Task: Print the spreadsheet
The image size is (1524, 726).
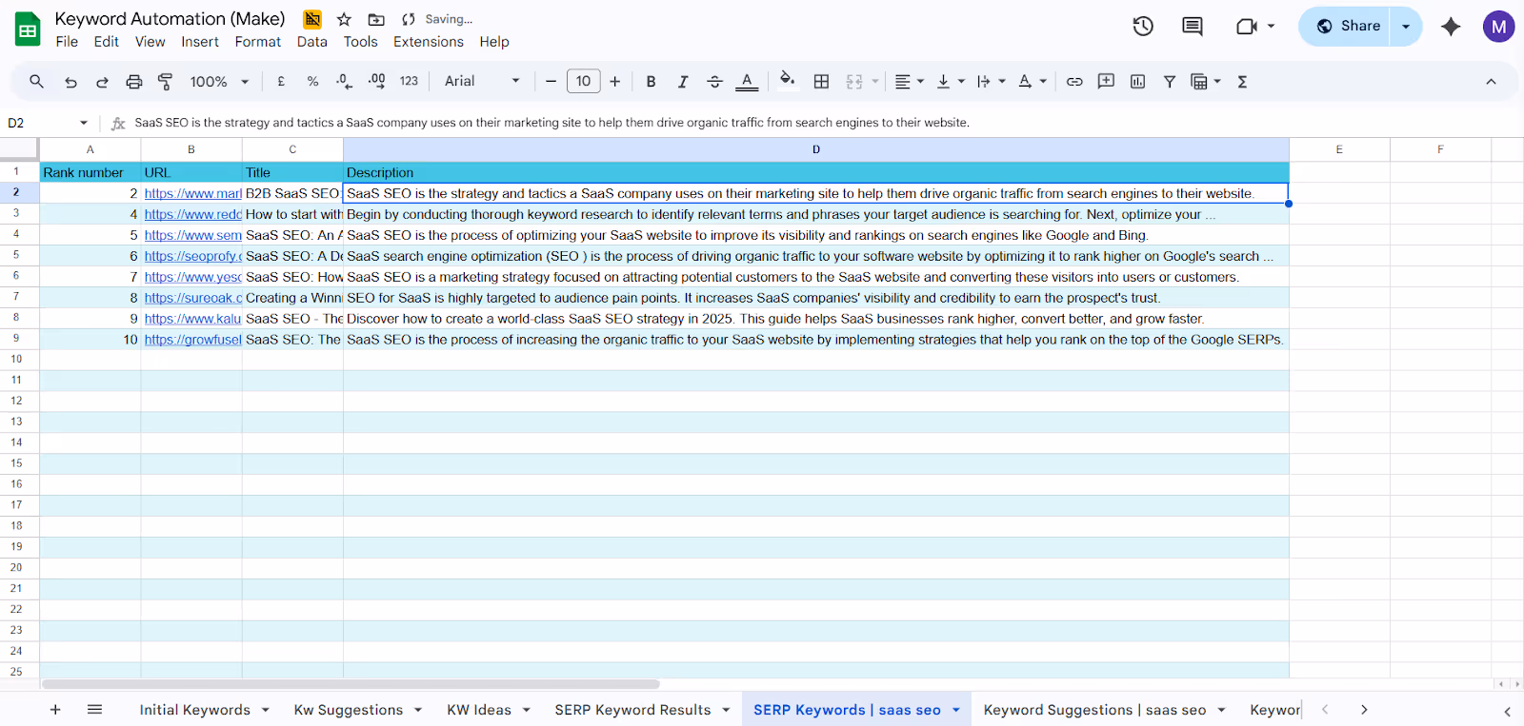Action: (x=134, y=82)
